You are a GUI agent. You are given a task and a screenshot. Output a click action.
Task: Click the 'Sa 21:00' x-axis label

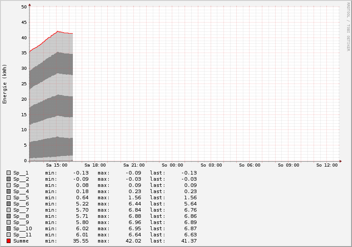point(134,165)
